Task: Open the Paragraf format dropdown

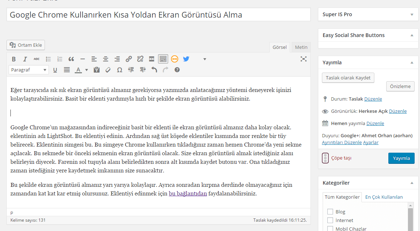Action: point(29,70)
